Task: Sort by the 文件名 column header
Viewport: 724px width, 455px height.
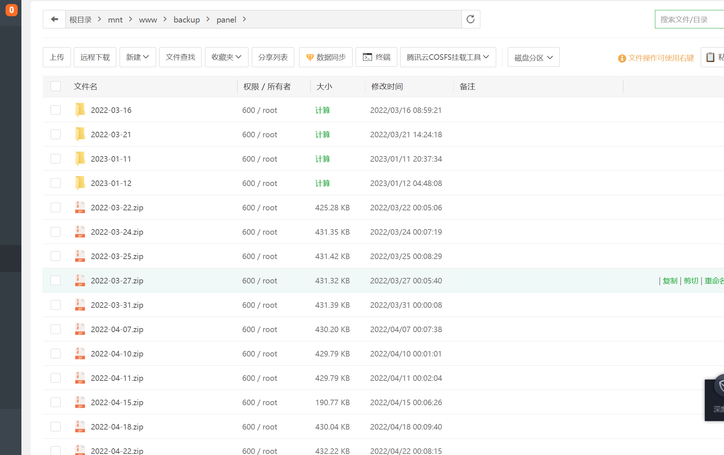Action: [85, 86]
